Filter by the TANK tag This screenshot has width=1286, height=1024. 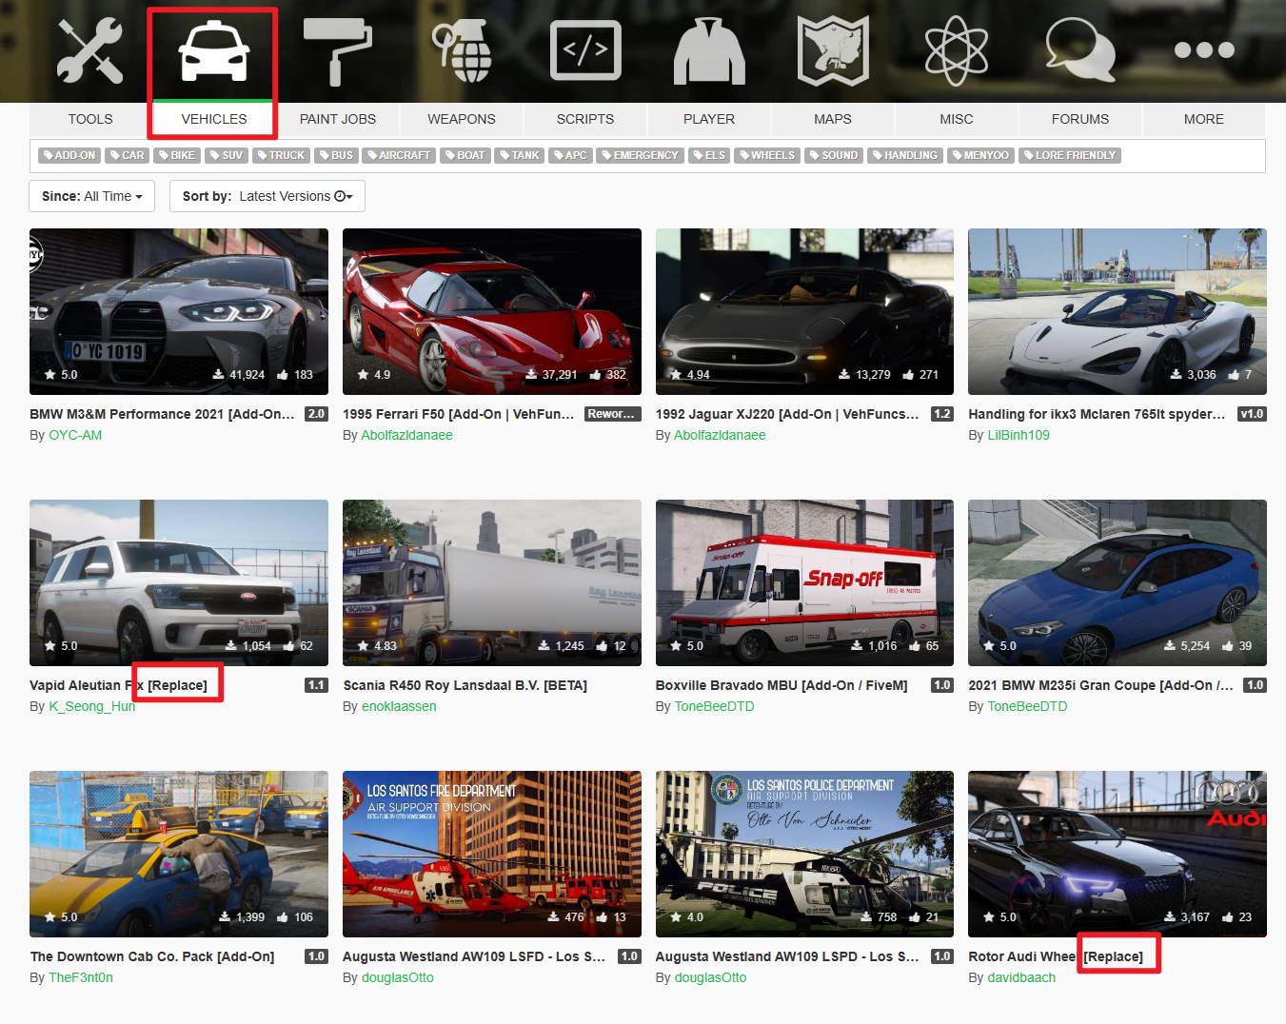coord(520,155)
